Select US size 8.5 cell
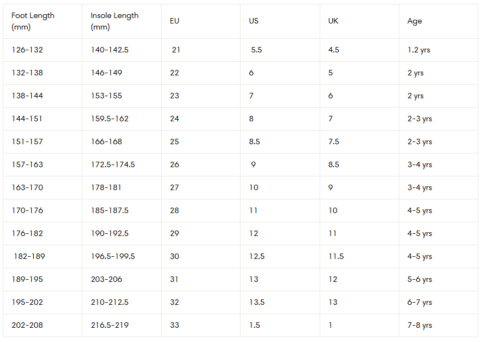This screenshot has height=342, width=480. click(254, 141)
